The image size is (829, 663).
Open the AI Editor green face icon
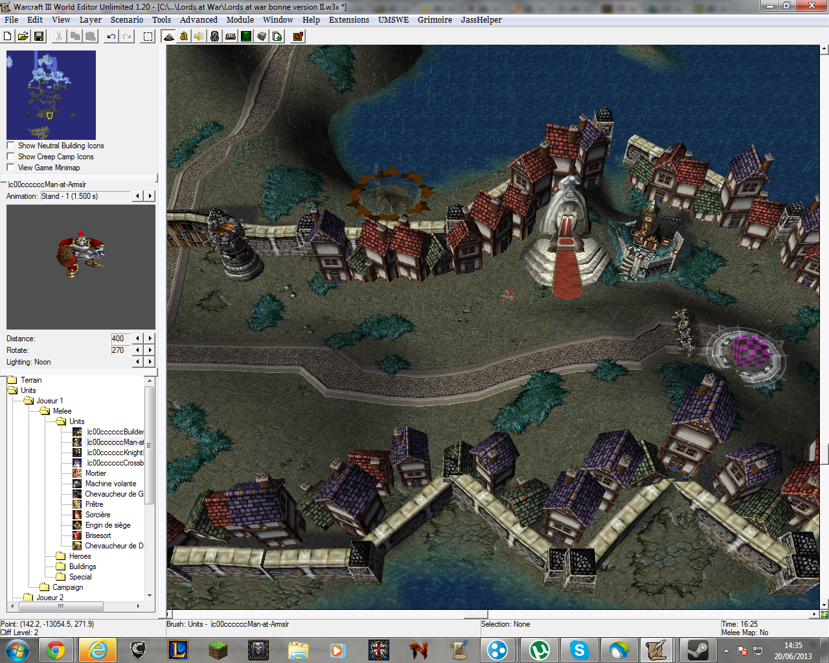tap(246, 36)
